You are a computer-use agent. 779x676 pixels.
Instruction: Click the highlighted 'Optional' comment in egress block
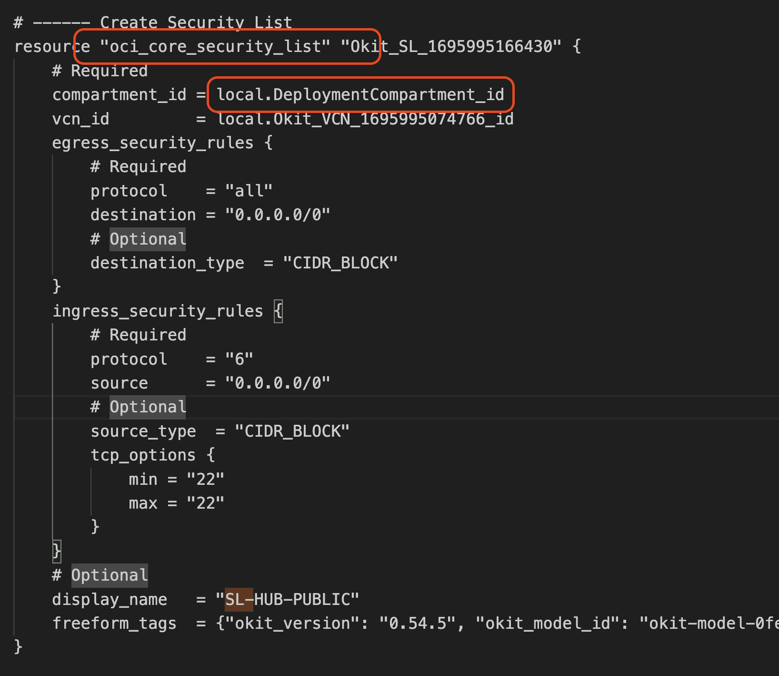pos(148,239)
